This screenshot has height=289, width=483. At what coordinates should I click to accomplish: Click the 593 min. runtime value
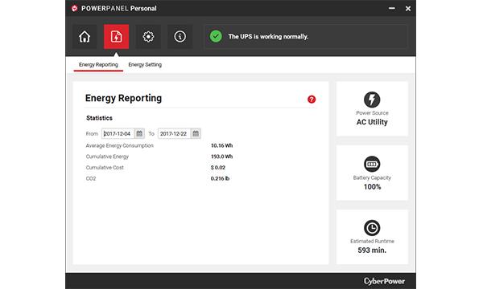point(372,250)
